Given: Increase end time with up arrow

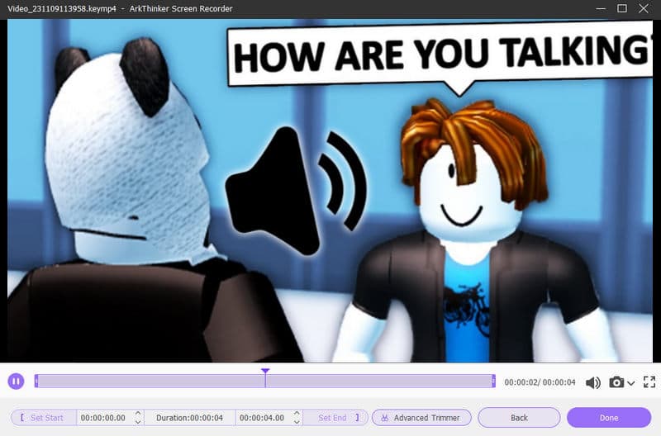Looking at the screenshot, I should click(x=297, y=414).
